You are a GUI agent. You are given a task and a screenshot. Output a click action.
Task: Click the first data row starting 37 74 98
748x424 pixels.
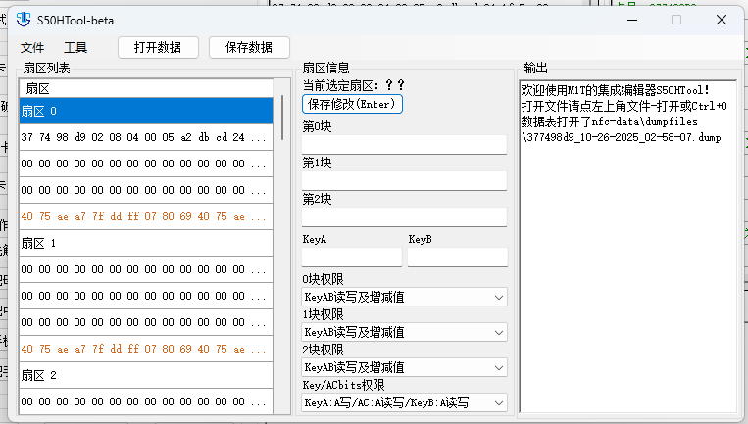pyautogui.click(x=145, y=137)
